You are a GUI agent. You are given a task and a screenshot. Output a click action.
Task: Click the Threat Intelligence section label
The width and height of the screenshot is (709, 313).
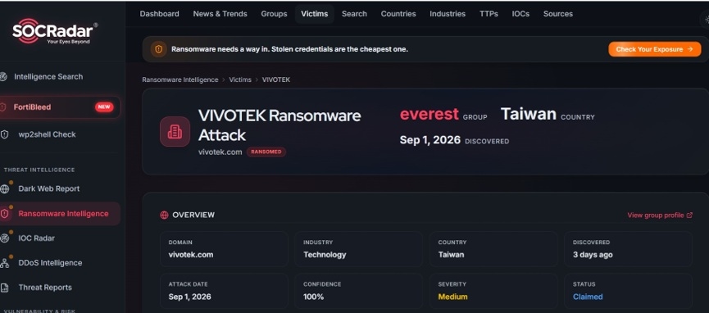coord(39,170)
